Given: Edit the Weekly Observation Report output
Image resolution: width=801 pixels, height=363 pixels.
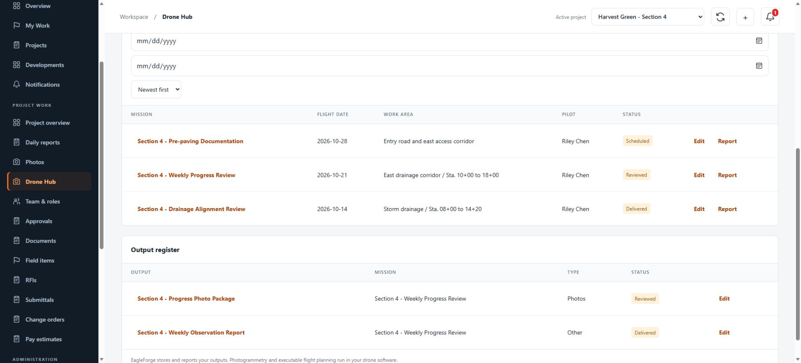Looking at the screenshot, I should click(x=724, y=333).
